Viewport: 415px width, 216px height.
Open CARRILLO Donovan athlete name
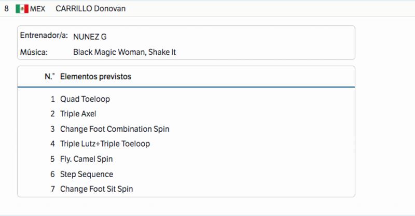pos(90,9)
